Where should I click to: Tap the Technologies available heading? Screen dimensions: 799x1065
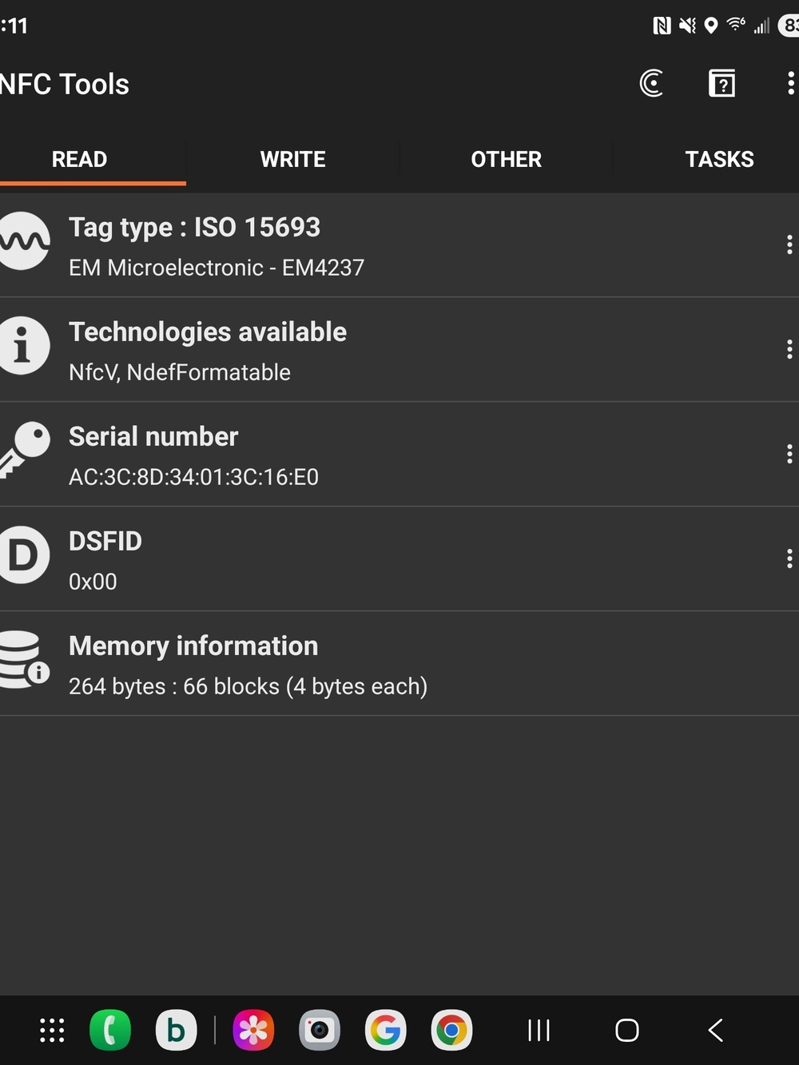click(x=208, y=332)
